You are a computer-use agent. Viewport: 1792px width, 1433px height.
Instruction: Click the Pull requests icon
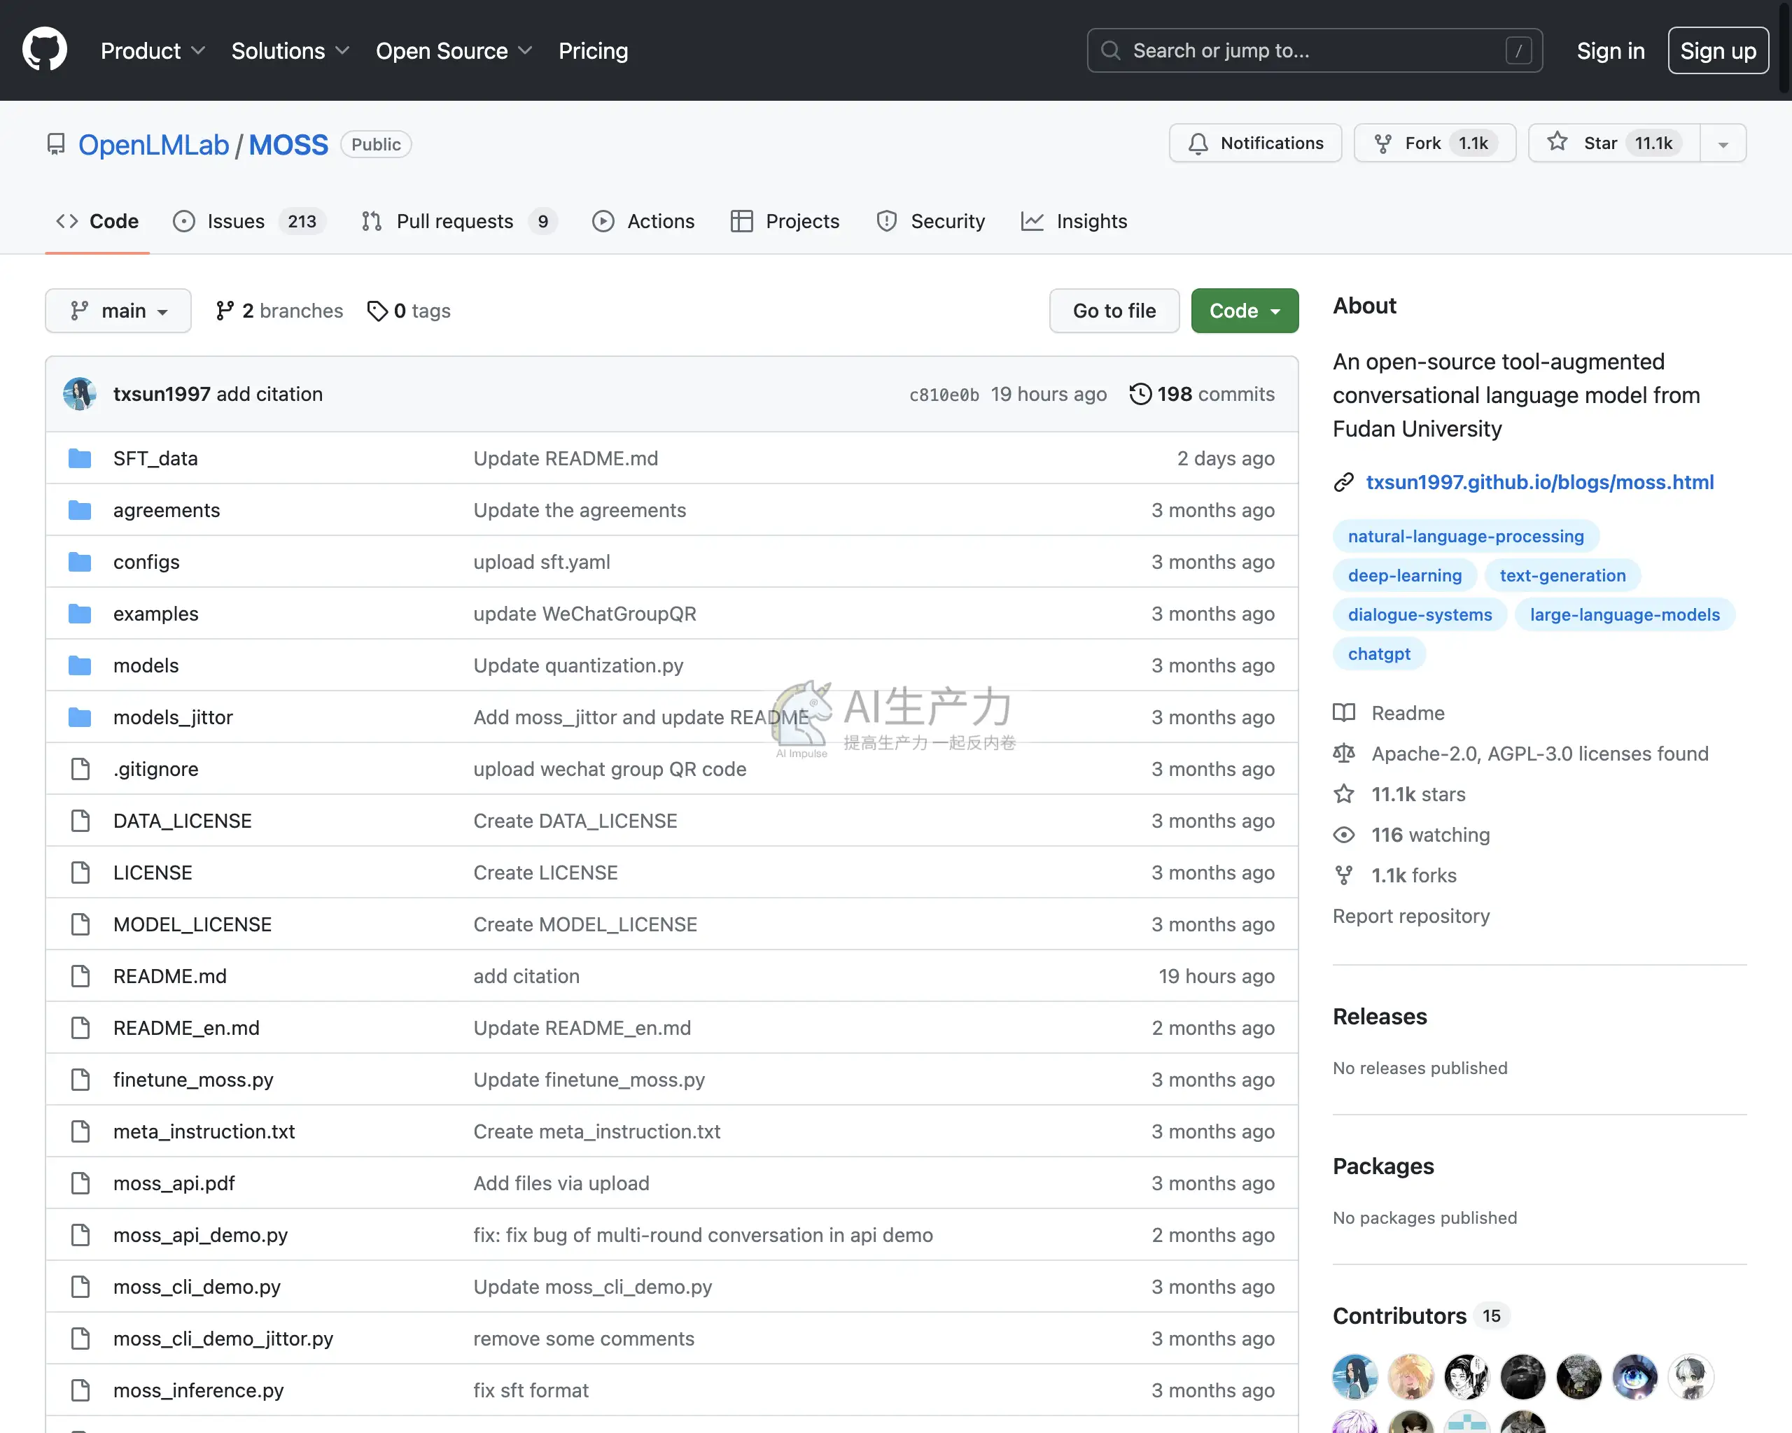click(372, 221)
